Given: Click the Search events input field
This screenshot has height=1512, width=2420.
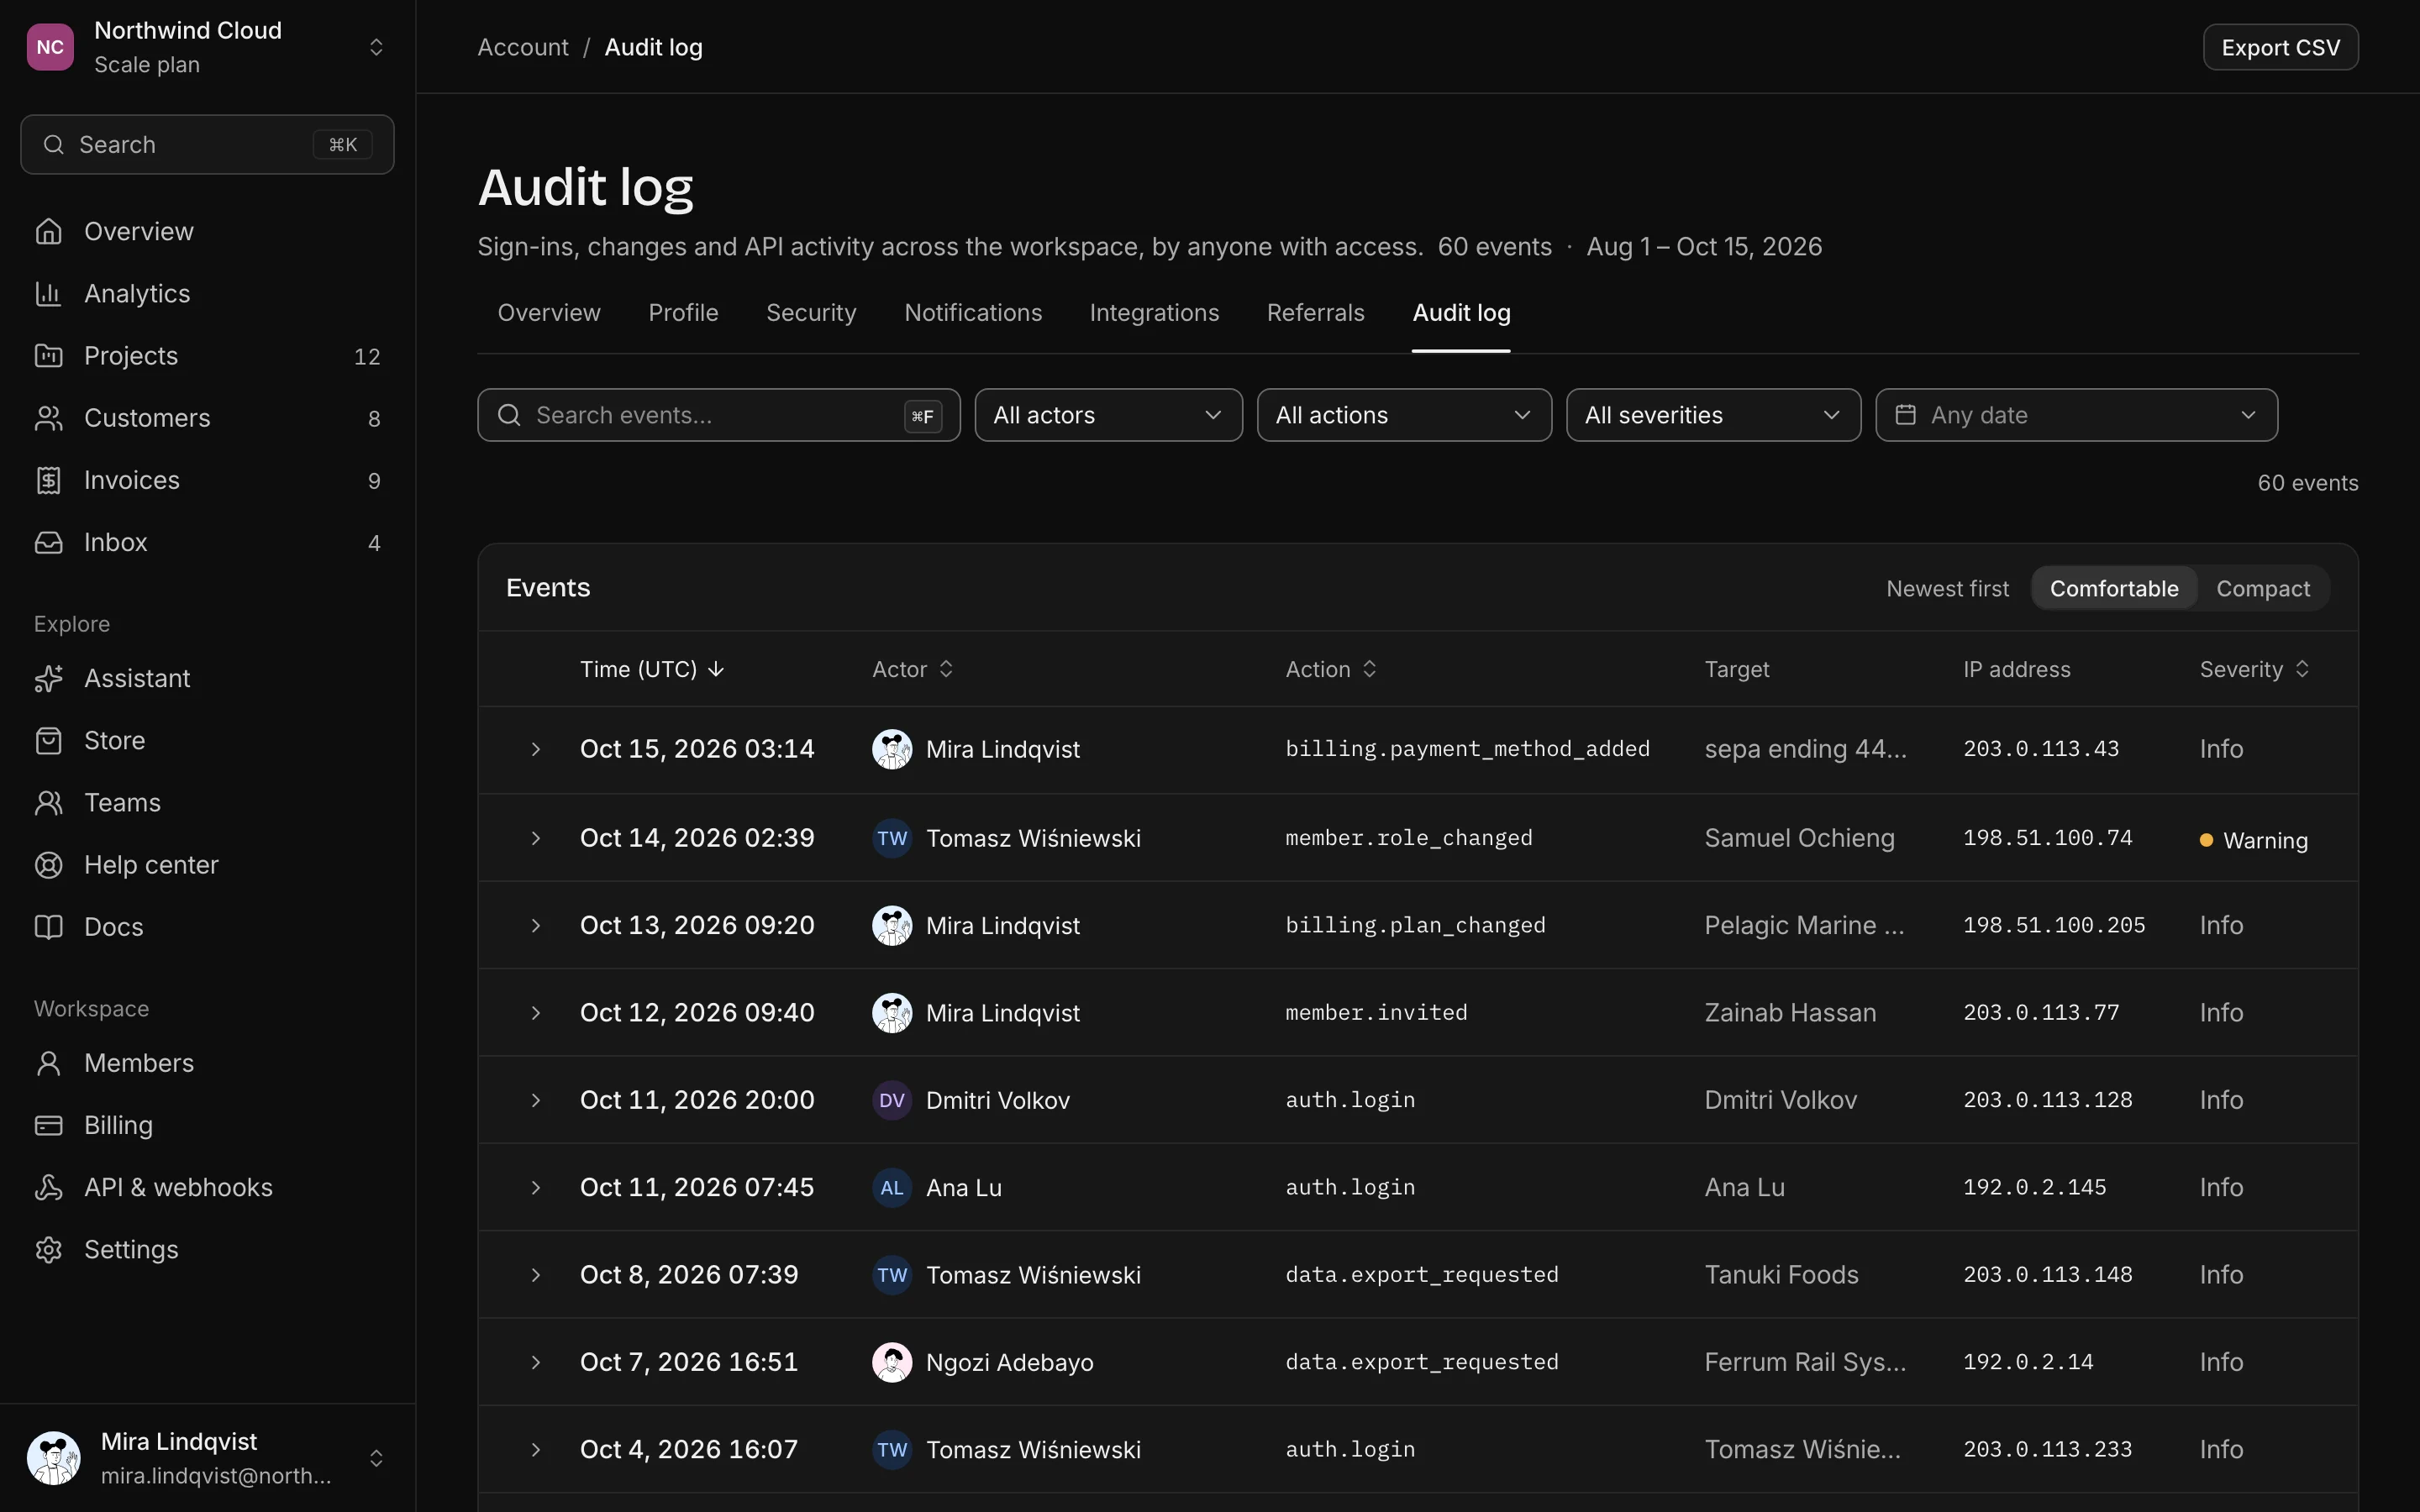Looking at the screenshot, I should (x=718, y=415).
